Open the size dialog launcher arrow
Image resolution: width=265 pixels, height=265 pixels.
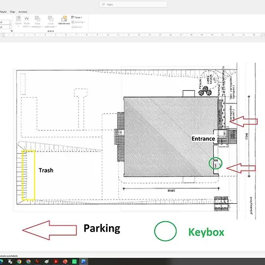pos(12,31)
